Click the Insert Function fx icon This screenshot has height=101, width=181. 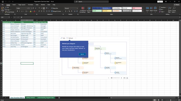[21, 17]
